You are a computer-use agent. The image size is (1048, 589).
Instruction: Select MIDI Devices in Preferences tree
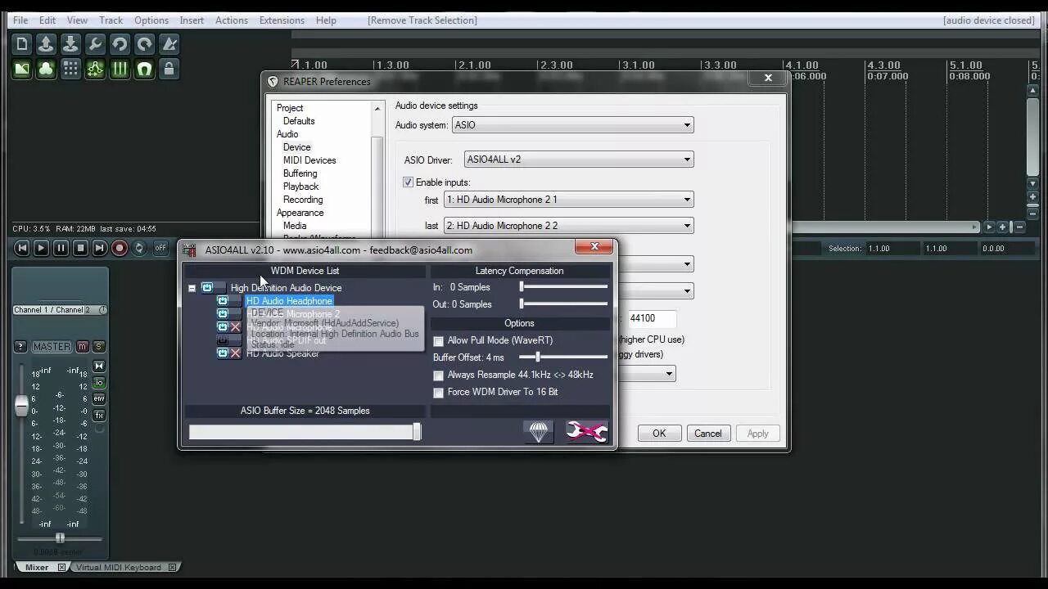pos(309,160)
